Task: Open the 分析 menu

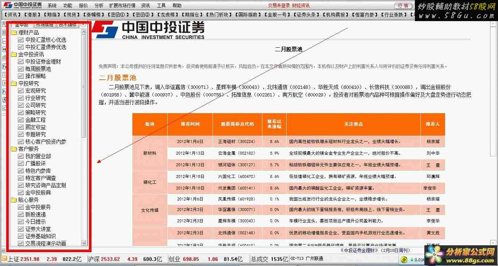Action: pos(99,5)
